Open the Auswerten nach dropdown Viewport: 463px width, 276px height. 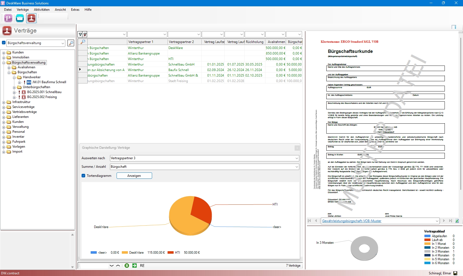coord(297,158)
